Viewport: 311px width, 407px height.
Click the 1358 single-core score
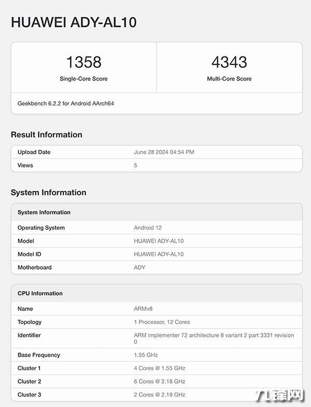(83, 62)
